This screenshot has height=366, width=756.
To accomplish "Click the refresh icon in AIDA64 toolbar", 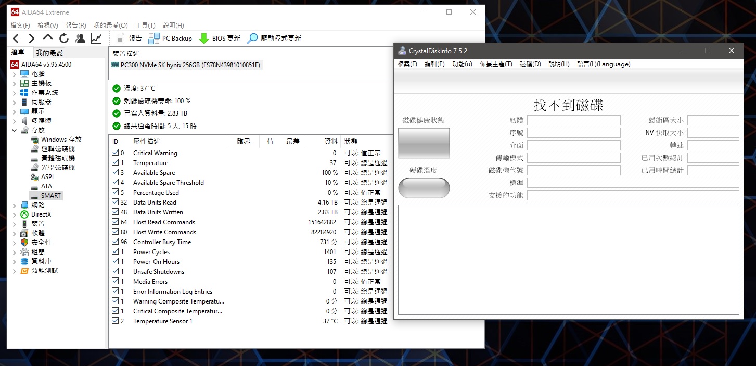I will (64, 39).
